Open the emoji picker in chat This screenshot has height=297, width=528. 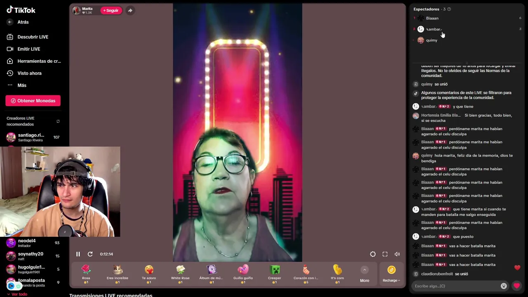pos(504,286)
